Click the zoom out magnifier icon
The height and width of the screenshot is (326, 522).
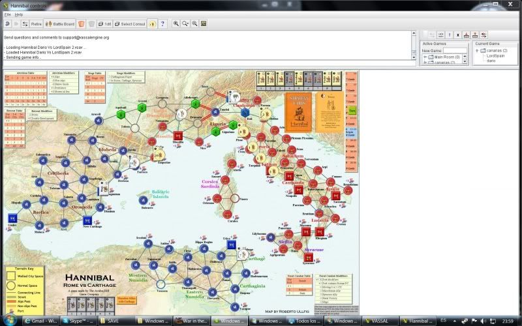click(194, 23)
